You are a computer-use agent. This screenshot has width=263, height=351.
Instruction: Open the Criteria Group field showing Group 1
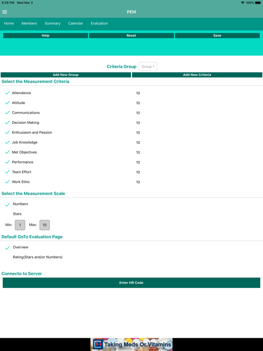148,66
